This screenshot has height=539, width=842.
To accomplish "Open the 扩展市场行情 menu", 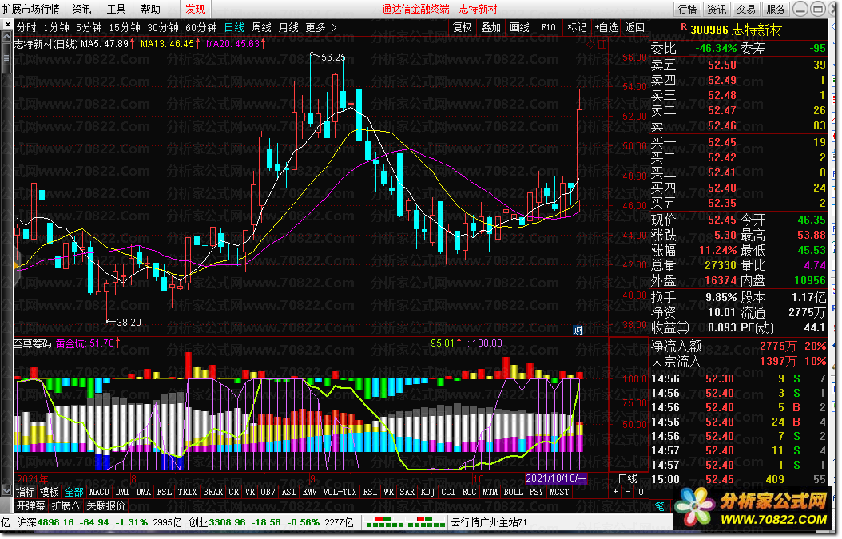I will (x=31, y=9).
